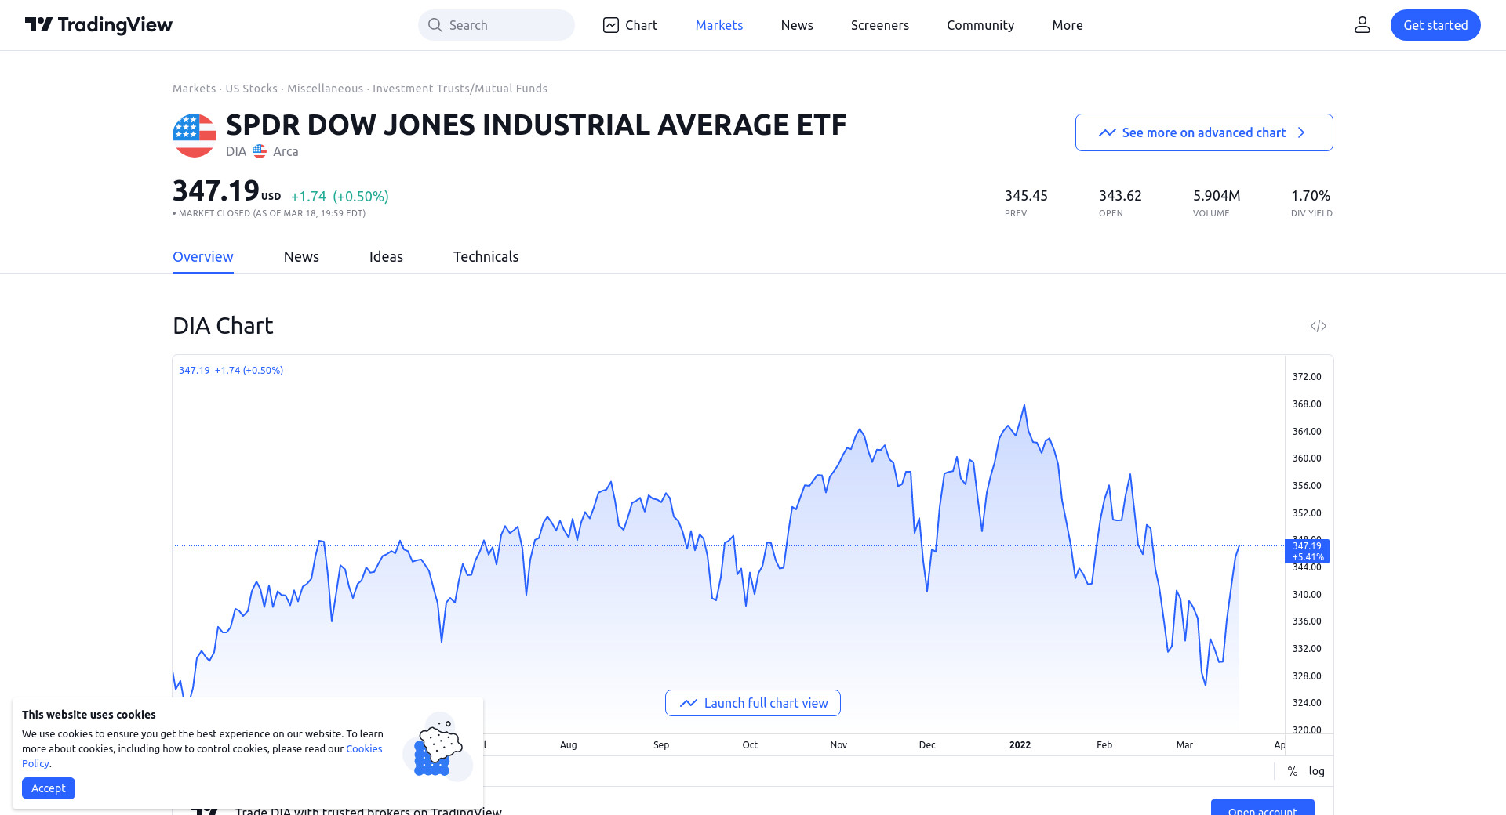Viewport: 1506px width, 815px height.
Task: Open the Cookies Policy link
Action: click(x=364, y=749)
